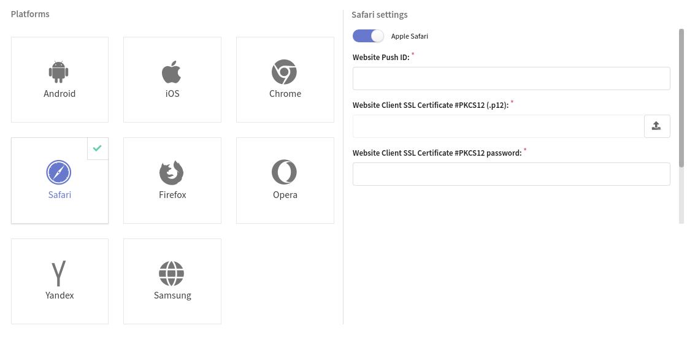Focus the PKCS12 password input field
The width and height of the screenshot is (687, 339).
(x=512, y=174)
